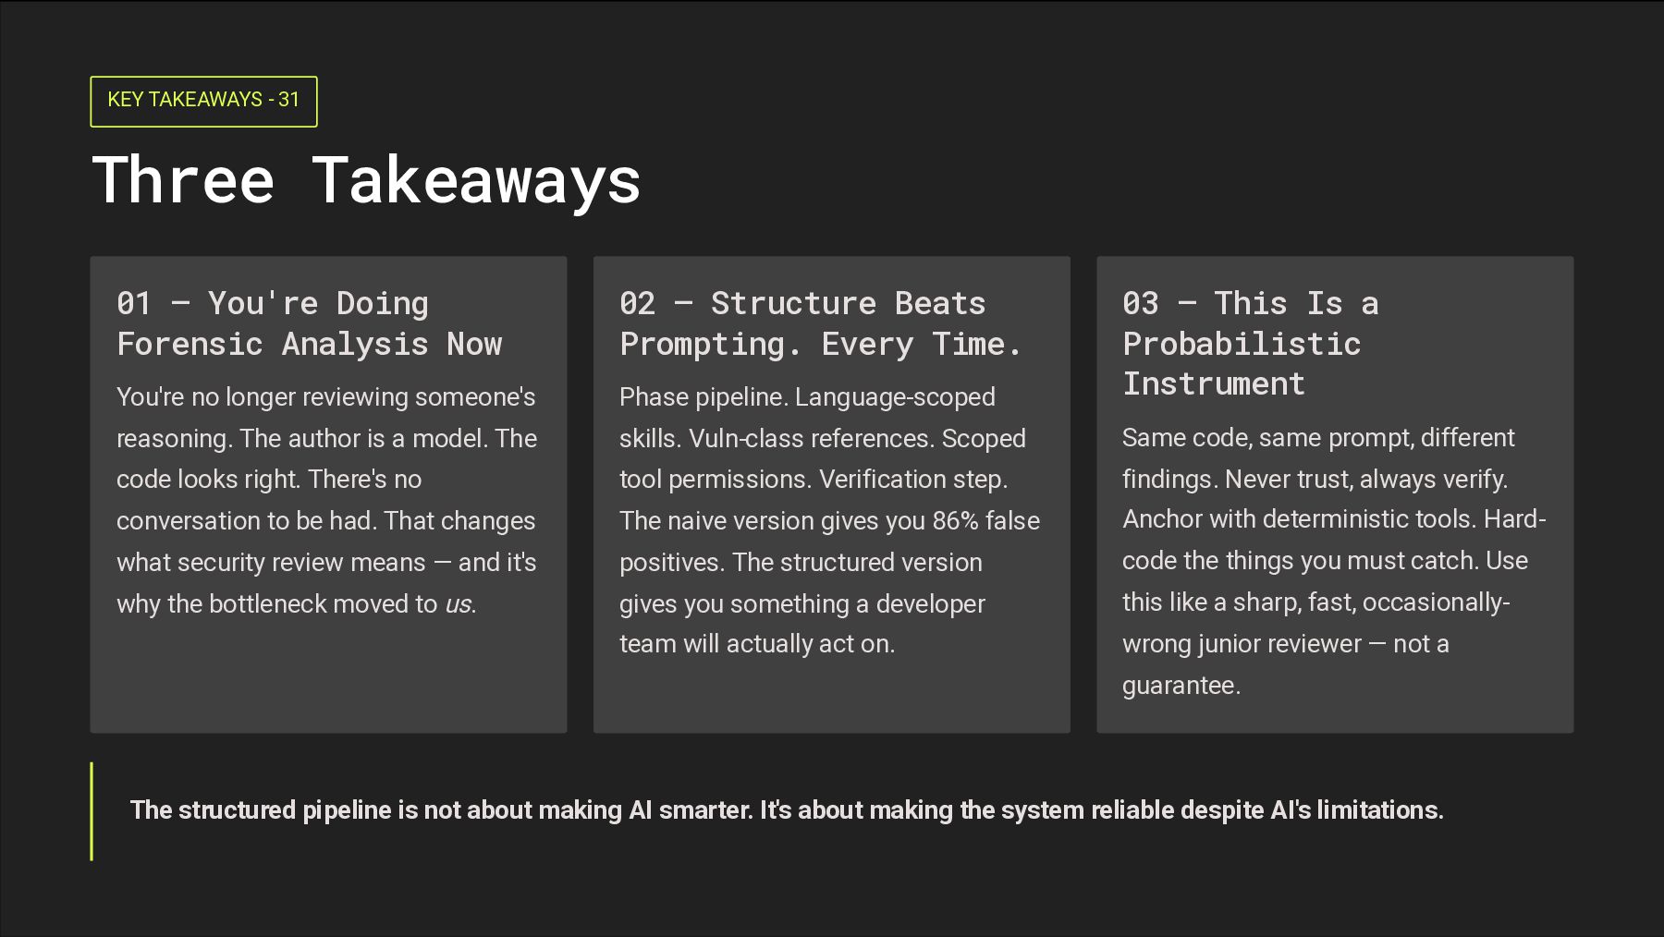Viewport: 1664px width, 937px height.
Task: Click the word 'Probabilistic' in third heading
Action: point(1242,344)
